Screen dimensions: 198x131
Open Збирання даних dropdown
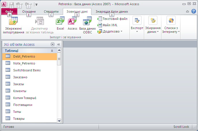pos(153,25)
